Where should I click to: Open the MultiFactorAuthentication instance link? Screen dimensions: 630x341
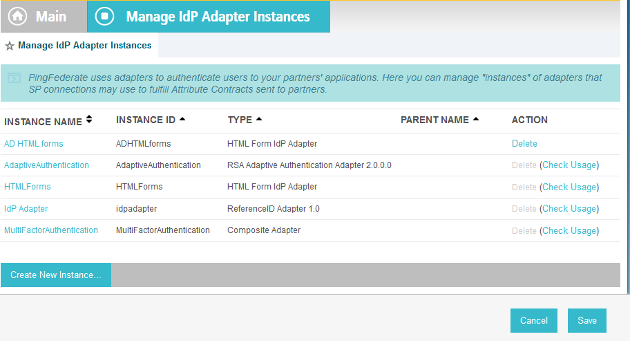click(x=51, y=230)
